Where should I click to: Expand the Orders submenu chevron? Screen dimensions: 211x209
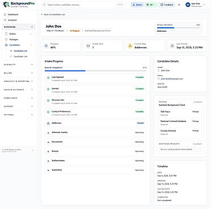coord(31,34)
